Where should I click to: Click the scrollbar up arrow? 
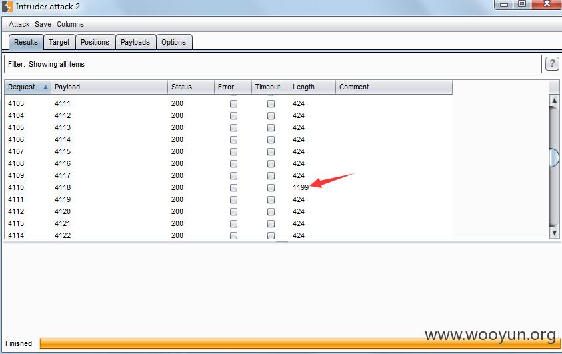pyautogui.click(x=554, y=100)
